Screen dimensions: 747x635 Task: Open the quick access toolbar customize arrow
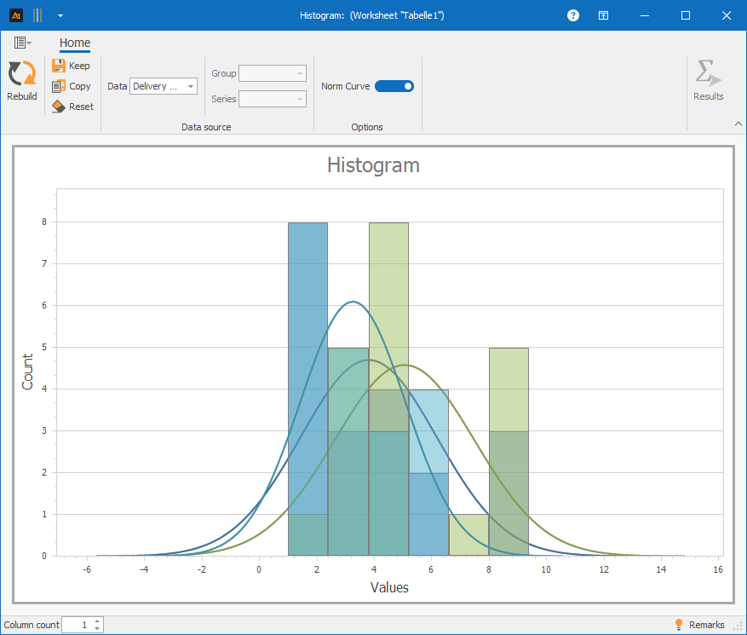[60, 15]
